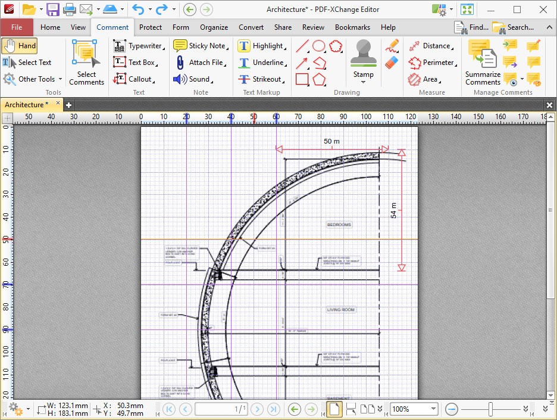Click Summarize Comments icon
557x420 pixels.
pyautogui.click(x=483, y=62)
